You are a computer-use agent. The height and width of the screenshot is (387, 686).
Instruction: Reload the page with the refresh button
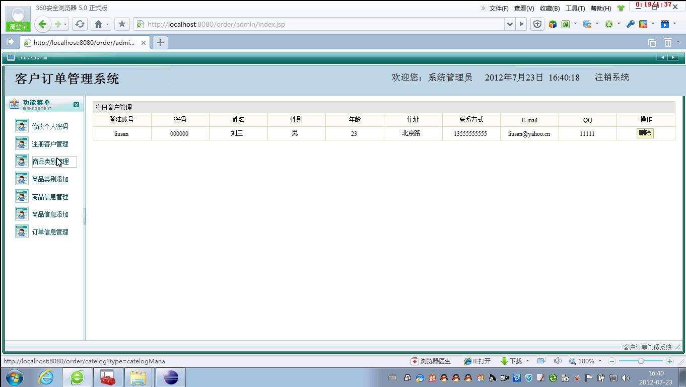click(x=80, y=24)
